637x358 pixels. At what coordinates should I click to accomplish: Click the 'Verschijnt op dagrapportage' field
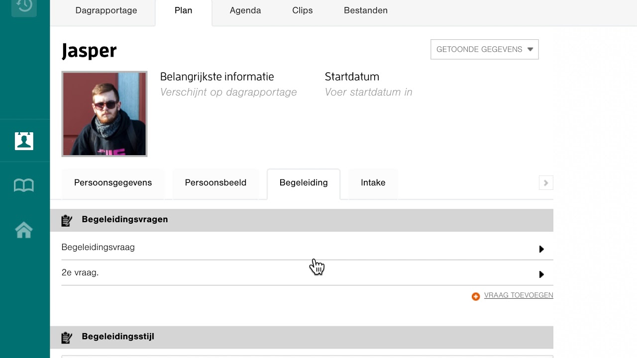(228, 92)
